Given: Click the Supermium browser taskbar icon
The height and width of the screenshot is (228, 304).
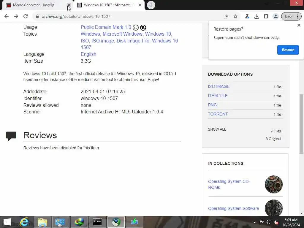Looking at the screenshot, I should click(116, 222).
